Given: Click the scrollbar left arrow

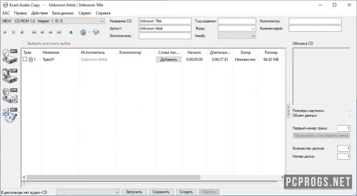Looking at the screenshot, I should point(24,177).
